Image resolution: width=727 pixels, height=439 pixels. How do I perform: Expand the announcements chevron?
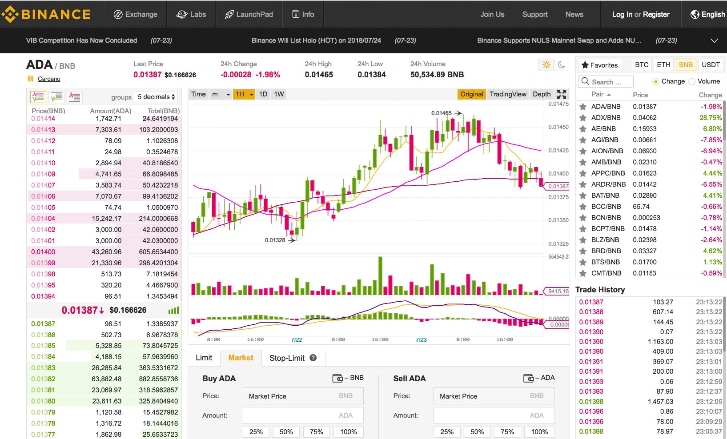coord(714,40)
